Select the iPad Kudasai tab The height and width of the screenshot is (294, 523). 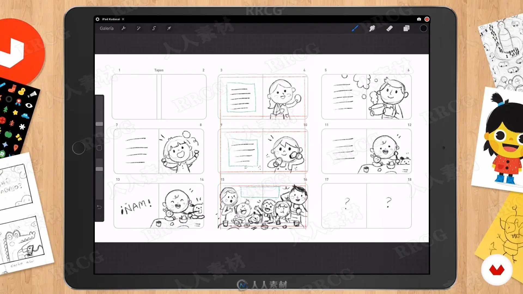111,19
